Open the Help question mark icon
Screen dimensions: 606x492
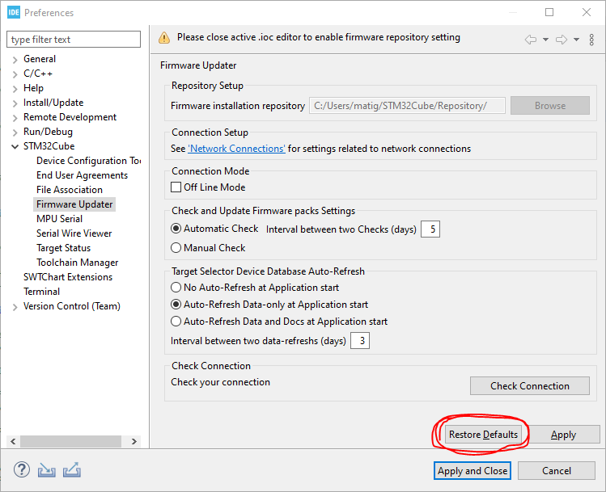tap(22, 469)
